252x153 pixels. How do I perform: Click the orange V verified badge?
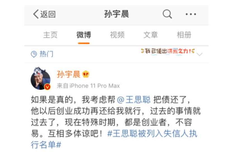pyautogui.click(x=47, y=87)
